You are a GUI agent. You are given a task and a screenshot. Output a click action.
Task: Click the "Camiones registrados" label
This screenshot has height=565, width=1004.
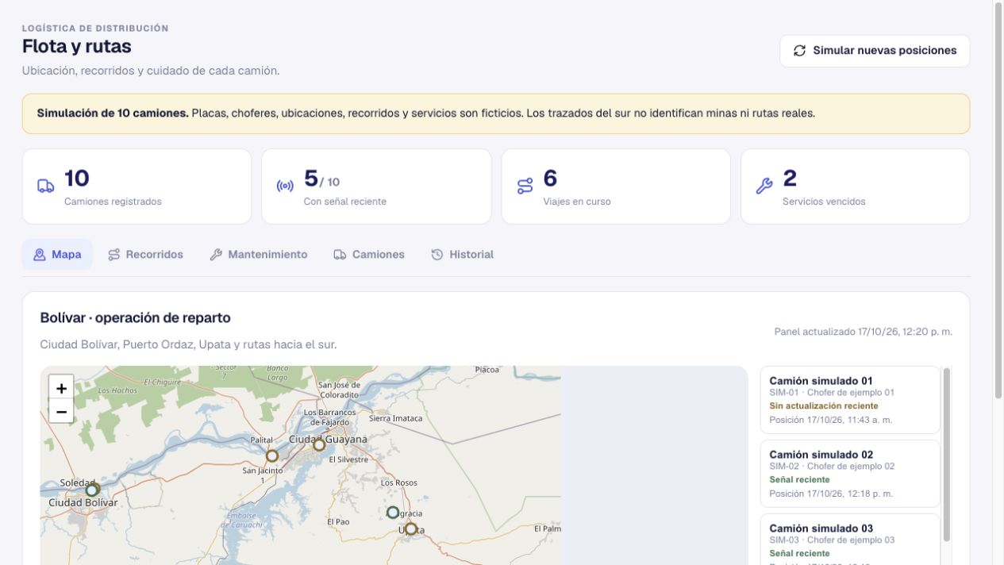(113, 202)
